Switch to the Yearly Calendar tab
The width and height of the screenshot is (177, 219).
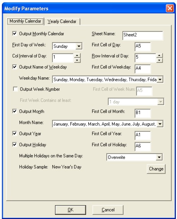(x=62, y=21)
